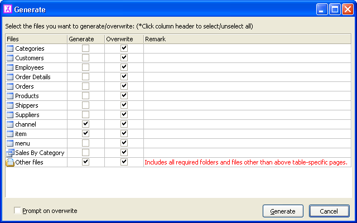Click the Files column header
The image size is (357, 223).
click(x=36, y=39)
